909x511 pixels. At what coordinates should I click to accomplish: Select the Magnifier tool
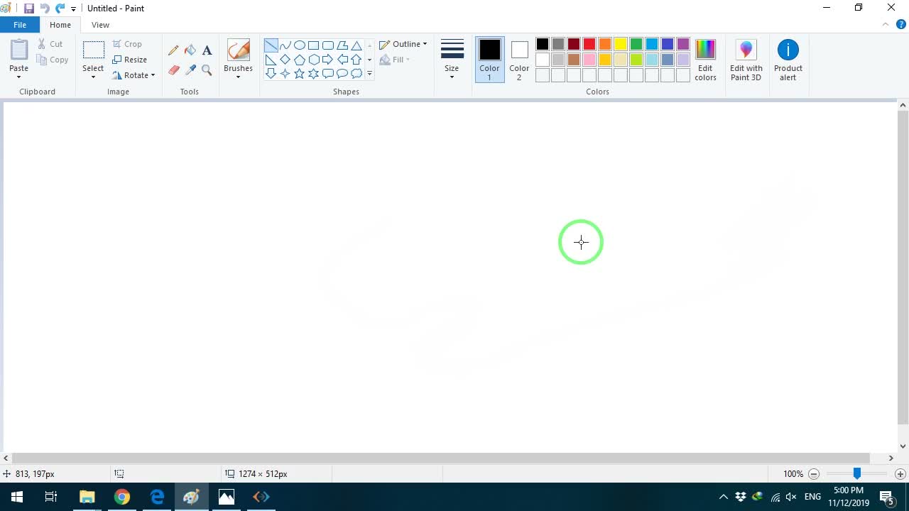(207, 70)
